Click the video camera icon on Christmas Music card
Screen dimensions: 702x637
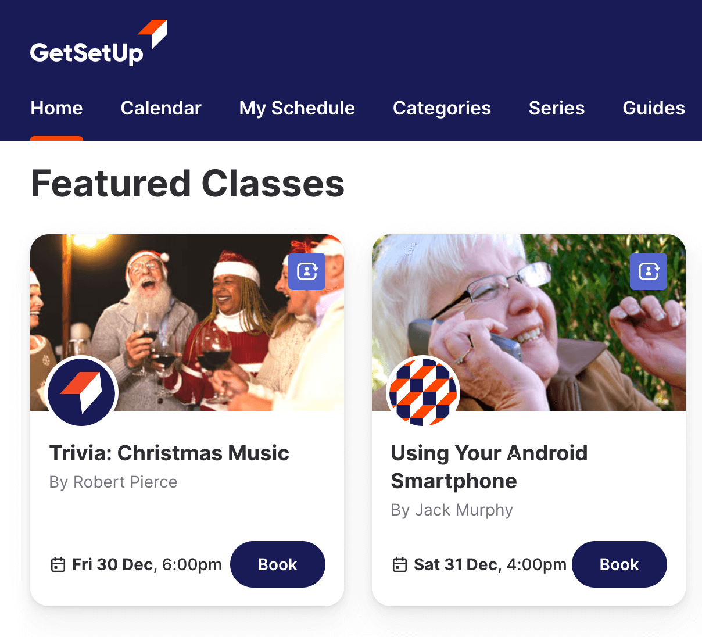point(307,271)
